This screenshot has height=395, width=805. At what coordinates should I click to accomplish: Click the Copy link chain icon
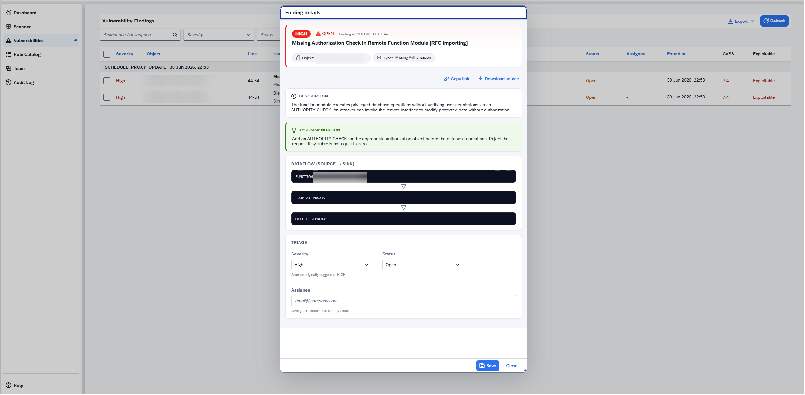(x=446, y=79)
